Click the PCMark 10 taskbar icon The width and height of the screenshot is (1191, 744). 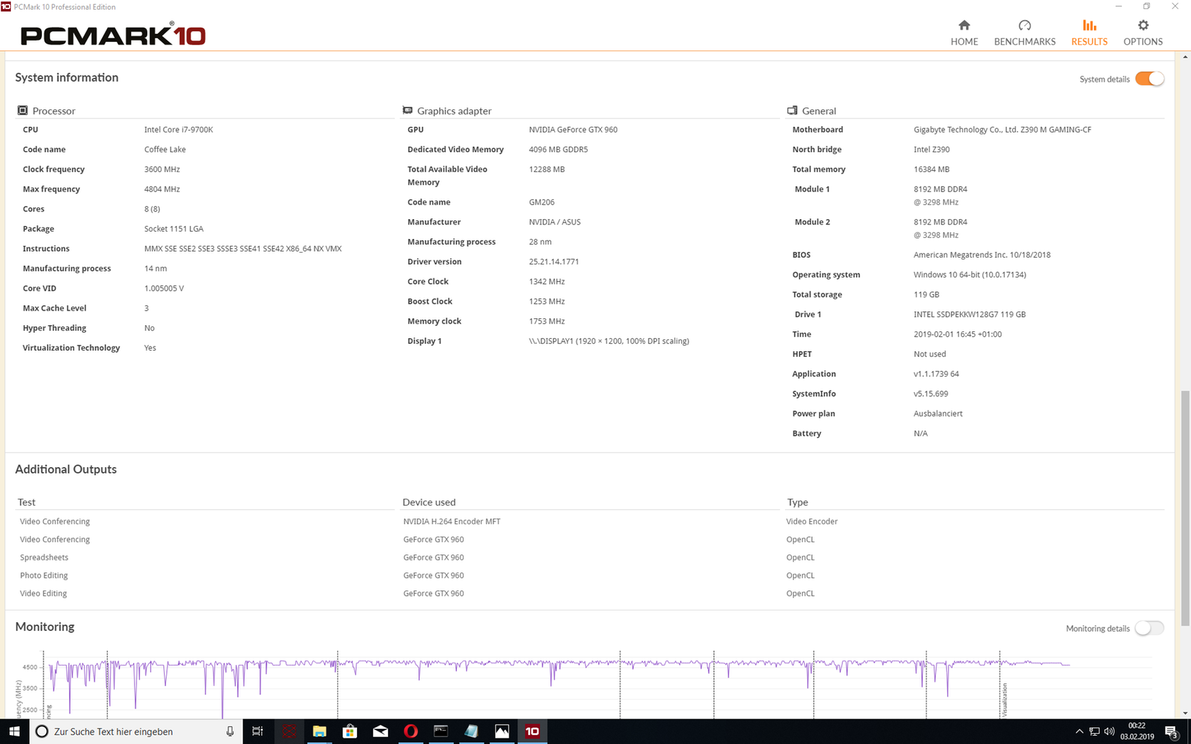click(532, 731)
